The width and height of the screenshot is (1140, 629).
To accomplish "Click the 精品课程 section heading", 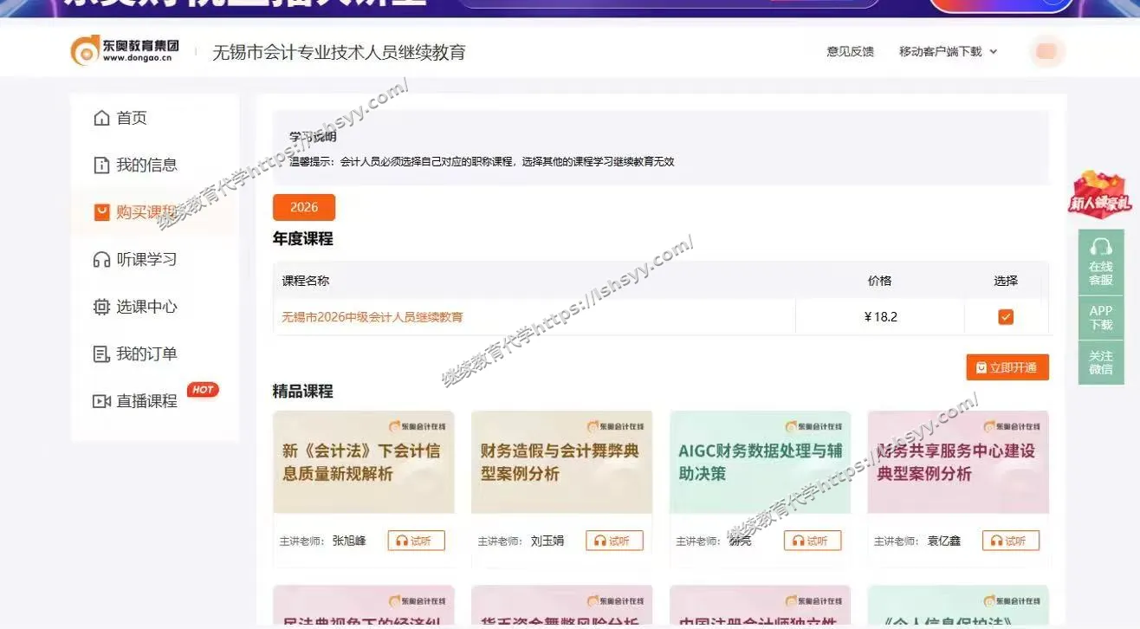I will (x=303, y=392).
